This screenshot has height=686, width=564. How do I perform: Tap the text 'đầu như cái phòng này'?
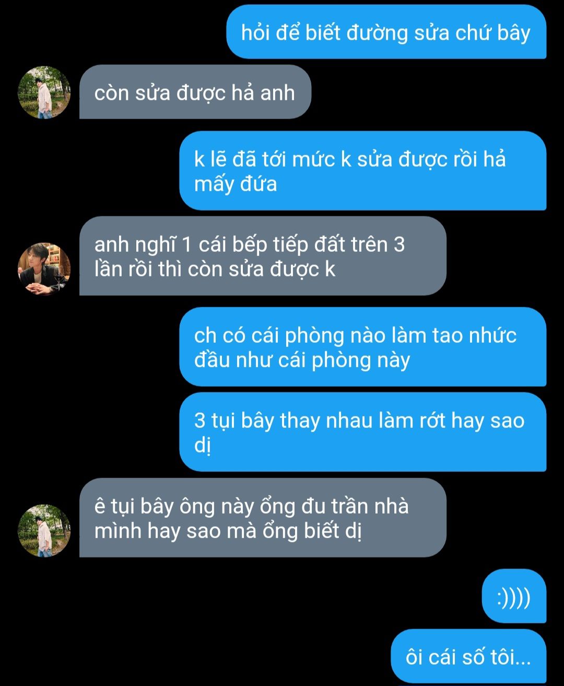[302, 361]
